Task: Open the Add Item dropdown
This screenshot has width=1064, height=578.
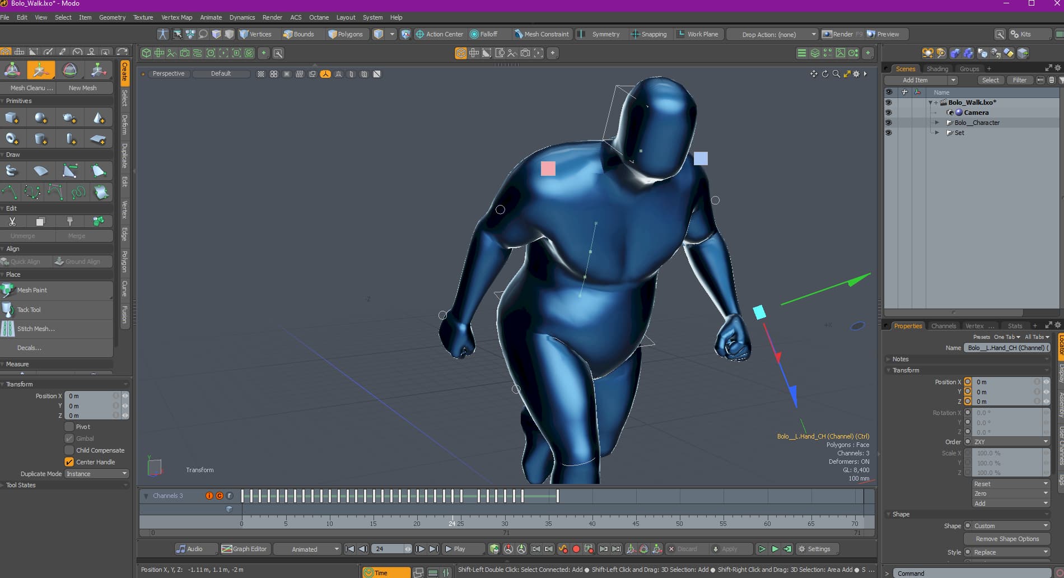Action: (921, 80)
